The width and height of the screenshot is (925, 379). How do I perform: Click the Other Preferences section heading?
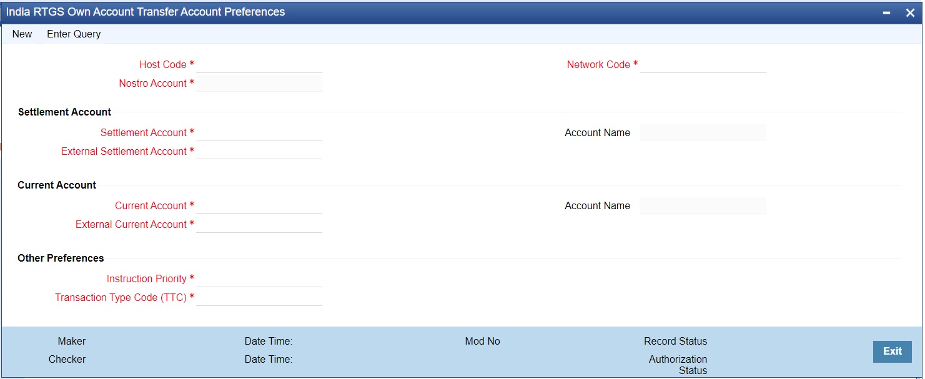coord(61,258)
